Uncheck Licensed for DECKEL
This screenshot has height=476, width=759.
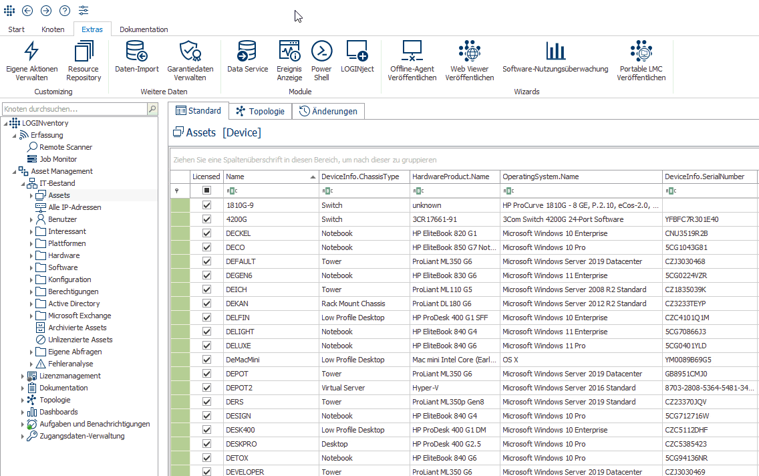(x=206, y=233)
